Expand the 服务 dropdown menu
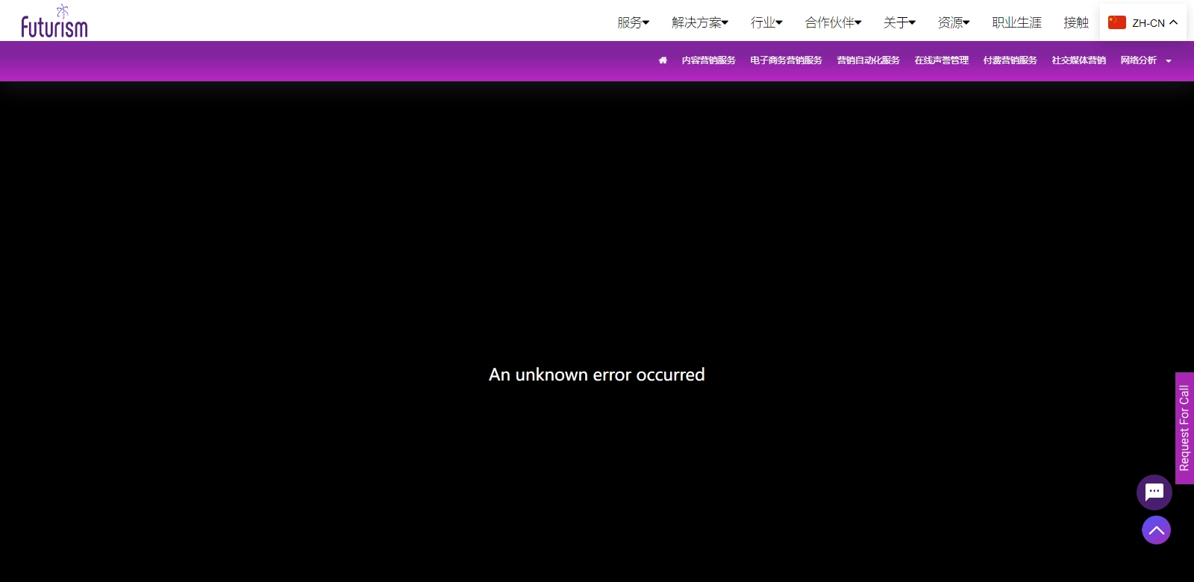This screenshot has width=1194, height=582. (633, 22)
